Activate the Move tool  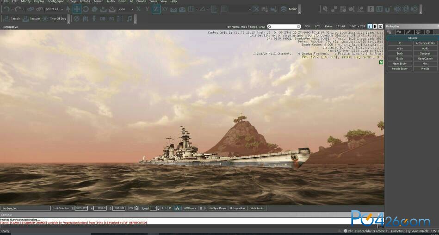(x=77, y=9)
